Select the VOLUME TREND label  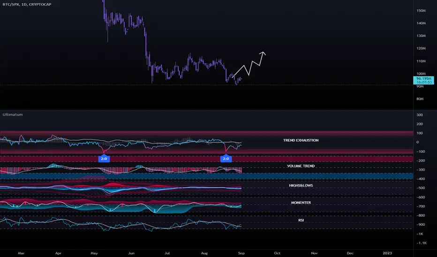click(301, 166)
